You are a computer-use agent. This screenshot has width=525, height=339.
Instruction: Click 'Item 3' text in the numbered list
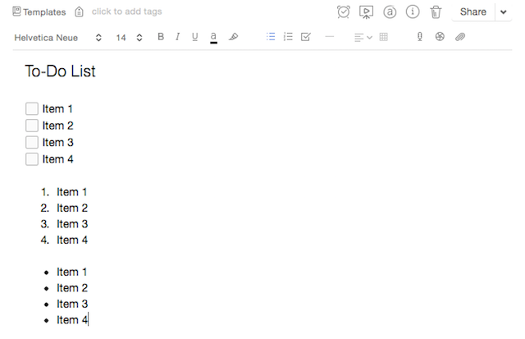point(72,224)
